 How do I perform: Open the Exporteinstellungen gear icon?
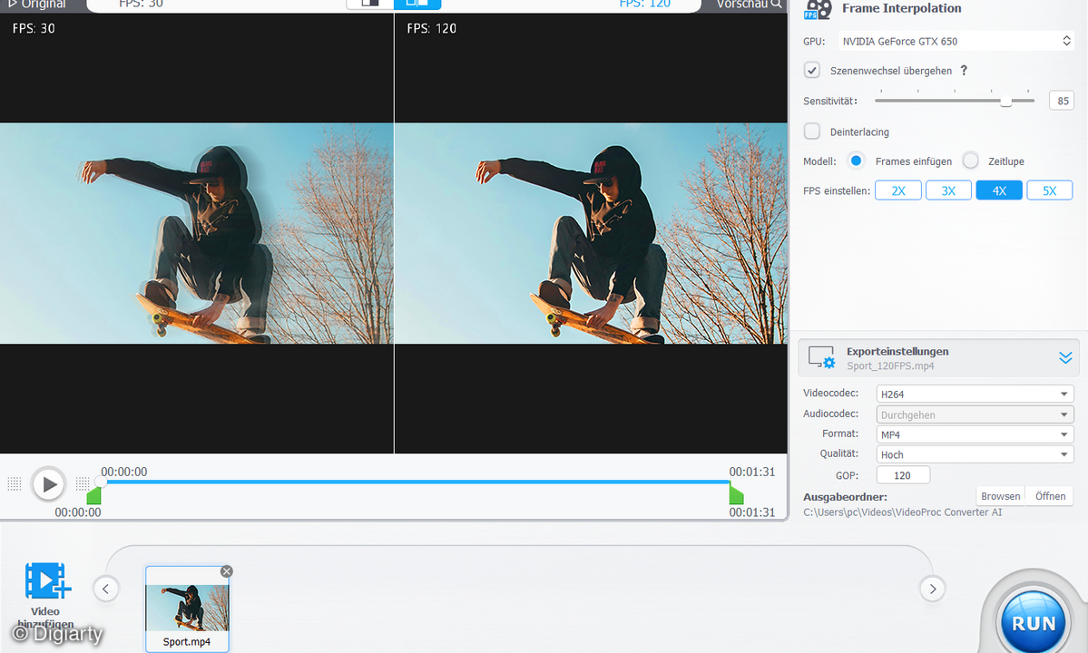point(821,356)
